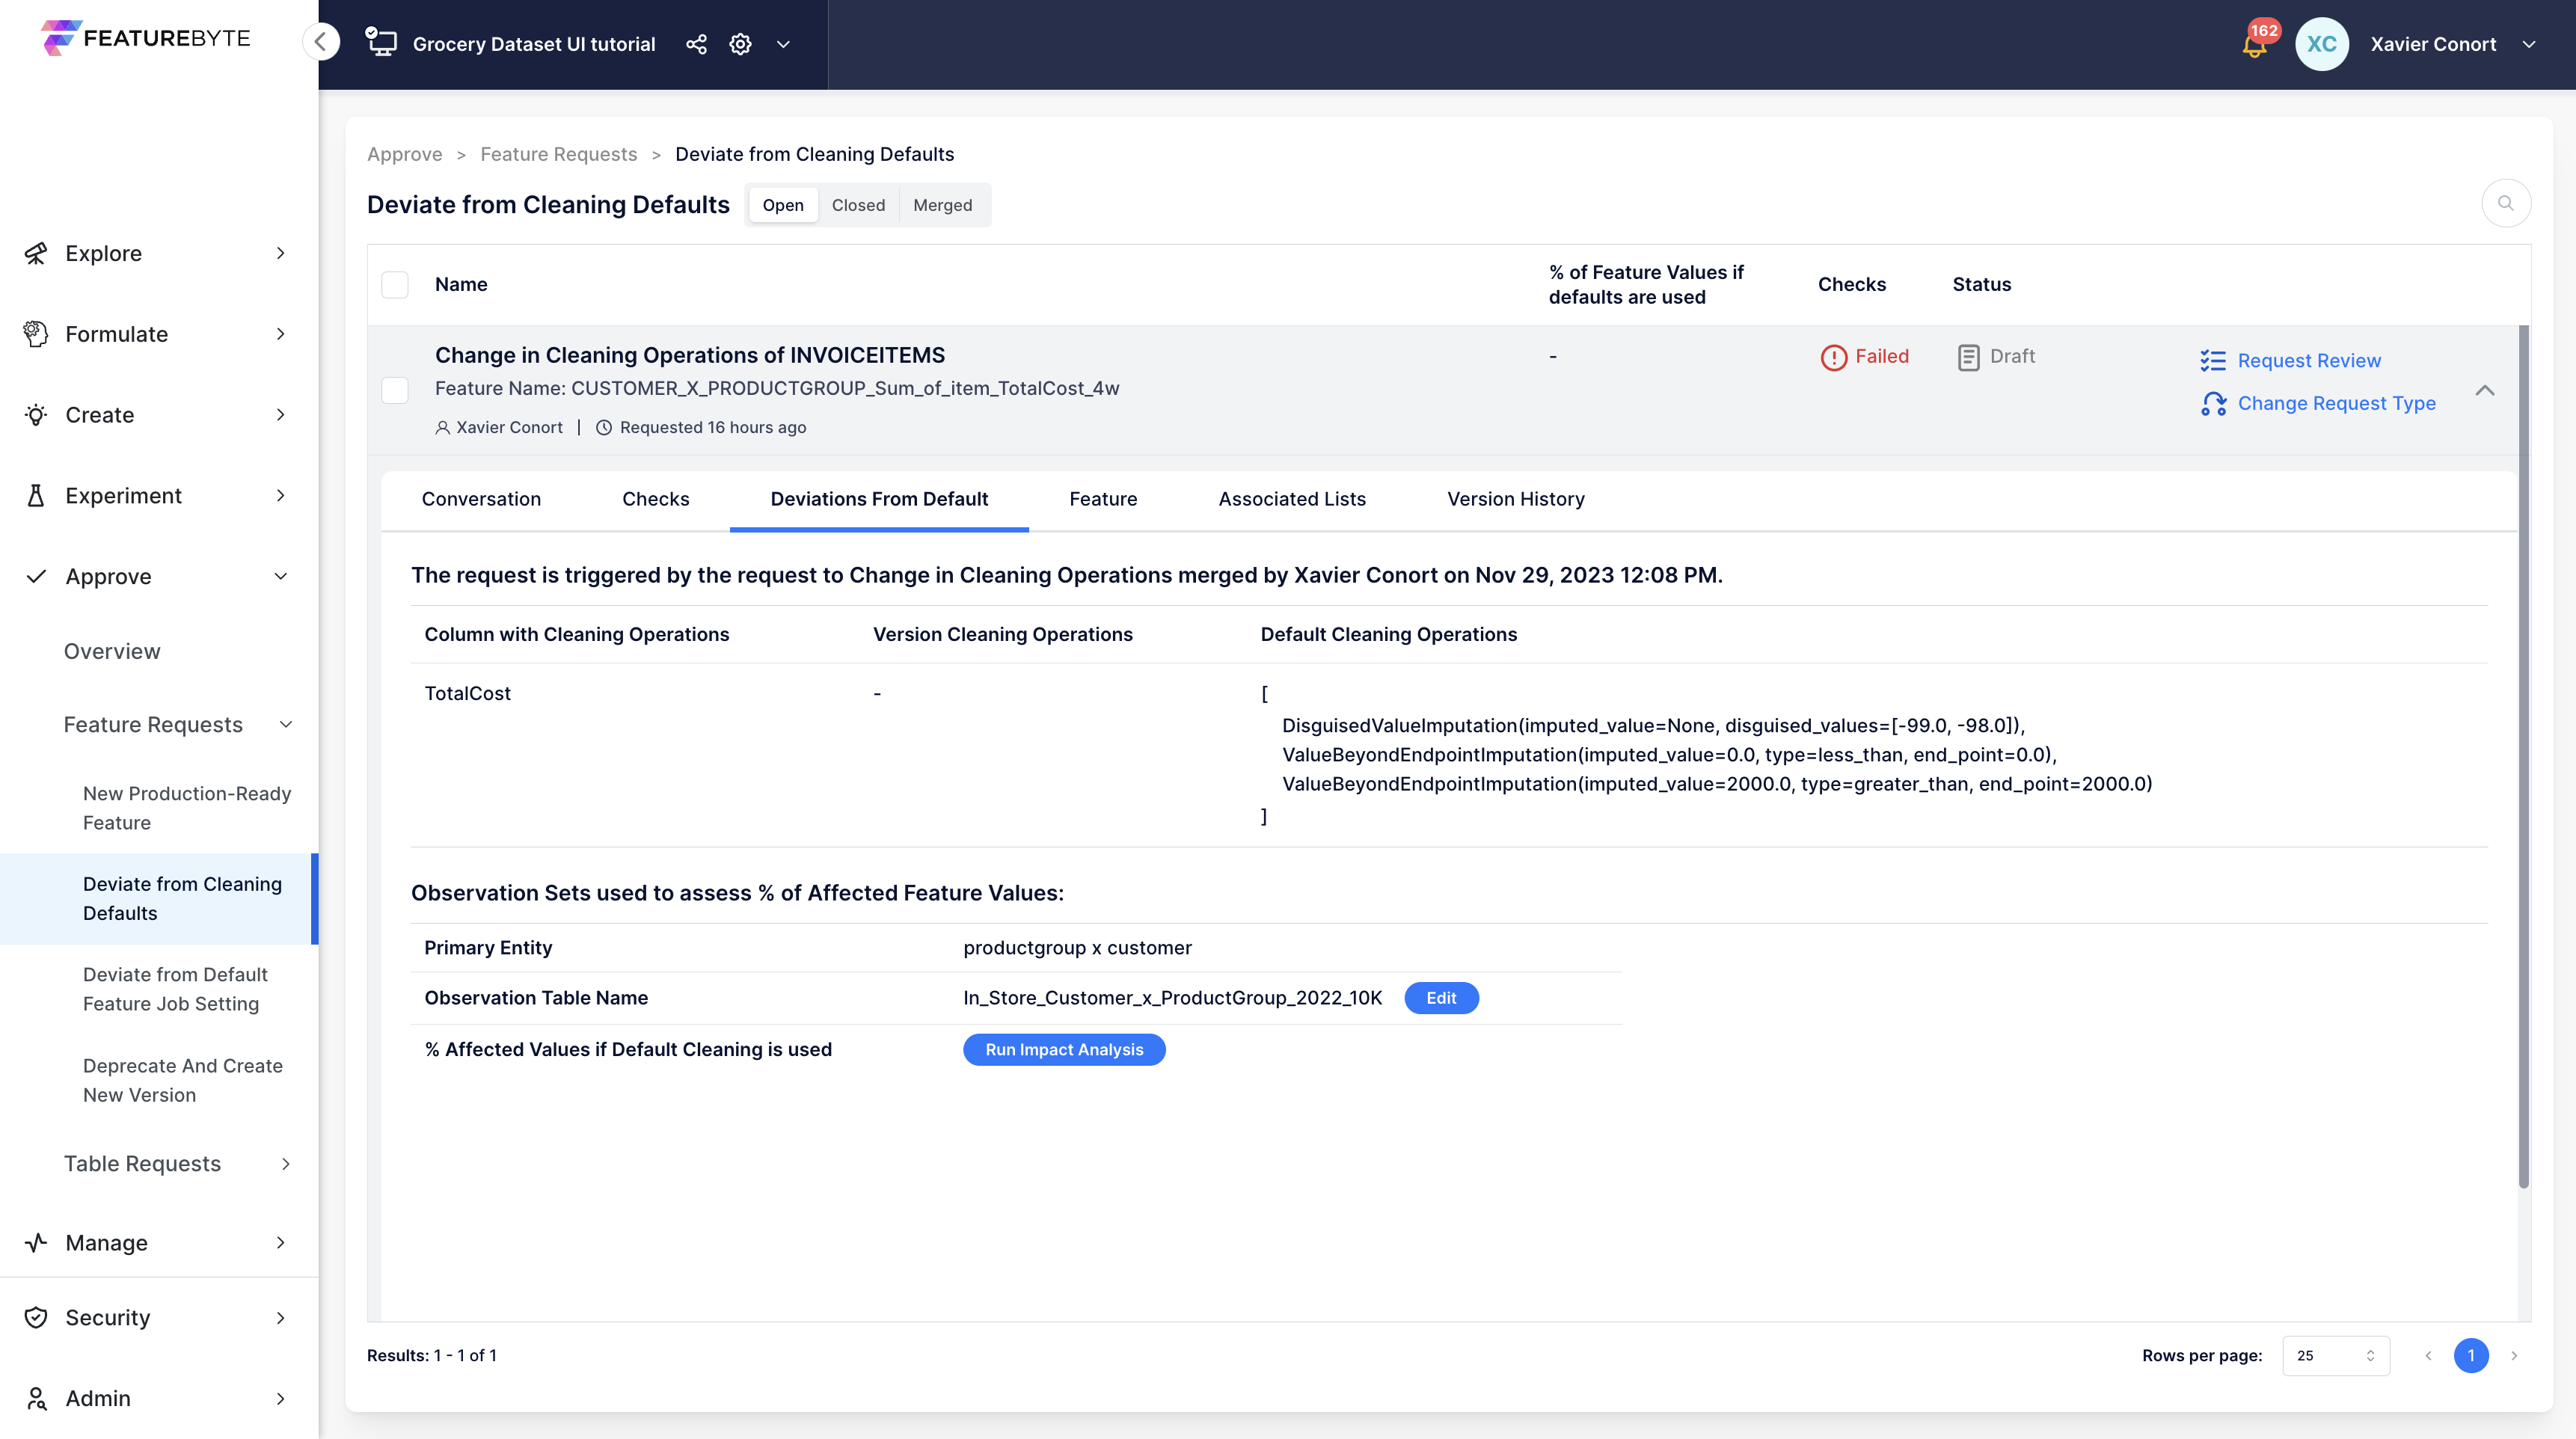Click the vertical scrollbar of the table

pyautogui.click(x=2523, y=757)
